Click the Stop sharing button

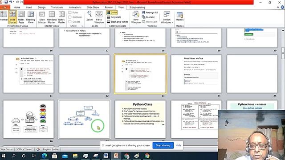(x=163, y=145)
